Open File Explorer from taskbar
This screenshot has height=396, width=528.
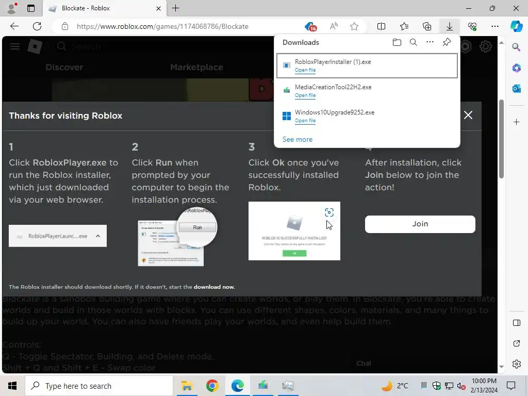pyautogui.click(x=187, y=386)
